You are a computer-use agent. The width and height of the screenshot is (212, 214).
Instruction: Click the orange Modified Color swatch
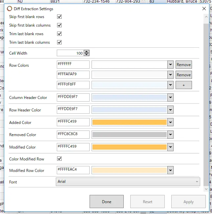pos(129,147)
